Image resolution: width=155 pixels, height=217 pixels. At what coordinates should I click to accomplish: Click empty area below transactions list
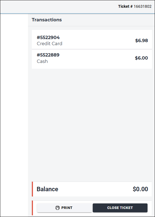tap(92, 124)
